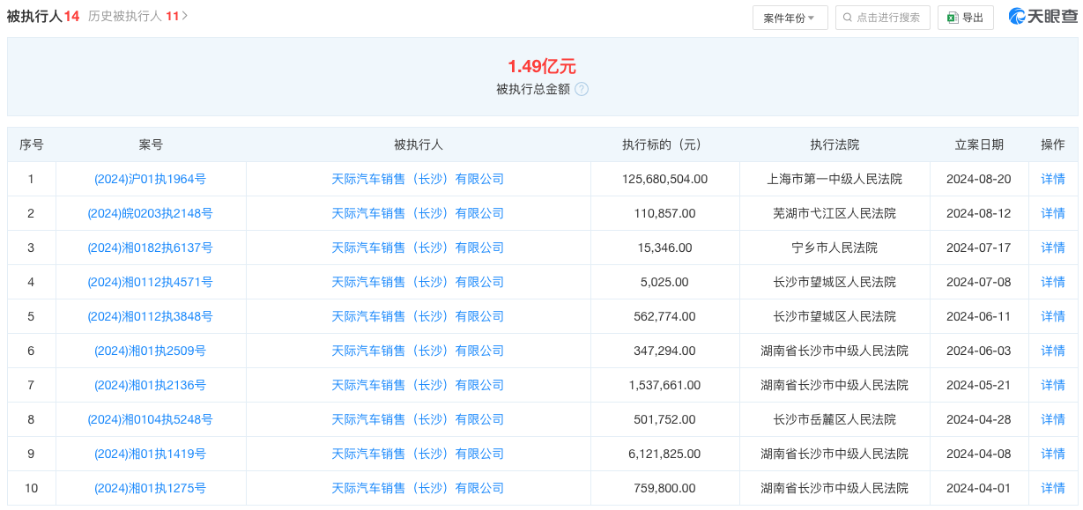1083x510 pixels.
Task: Click the Excel icon on the 导出 button
Action: pos(953,18)
